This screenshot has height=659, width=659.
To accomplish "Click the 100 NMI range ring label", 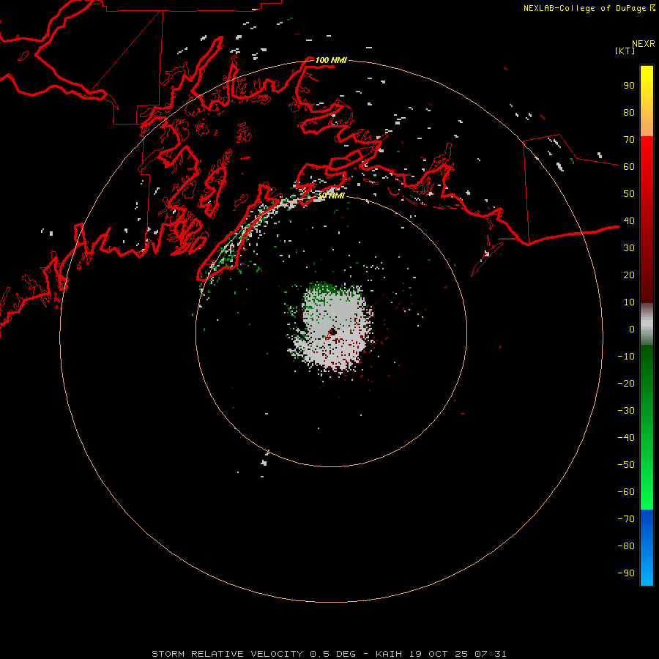I will [331, 60].
